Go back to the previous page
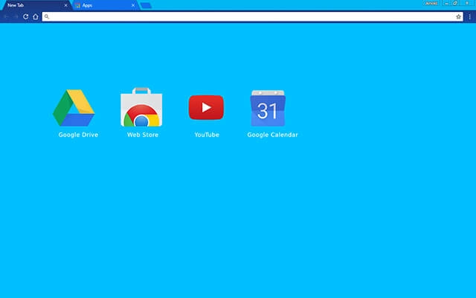The height and width of the screenshot is (298, 476). [x=6, y=16]
